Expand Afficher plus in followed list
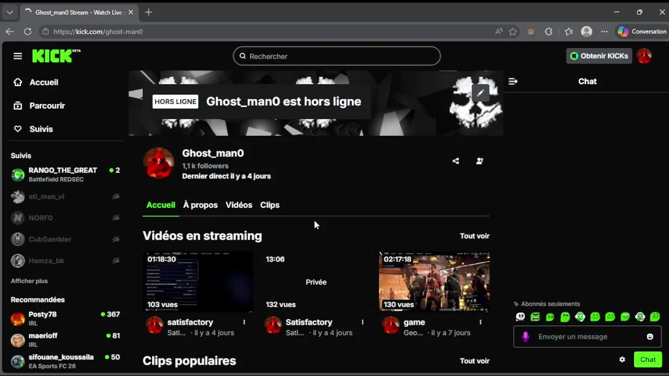The width and height of the screenshot is (669, 376). click(x=29, y=281)
